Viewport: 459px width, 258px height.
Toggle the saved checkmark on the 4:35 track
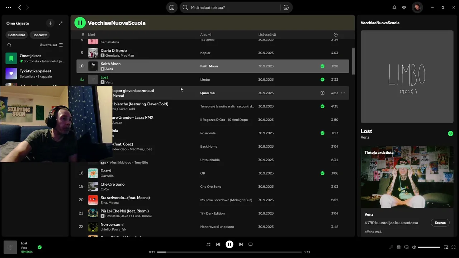pyautogui.click(x=322, y=106)
